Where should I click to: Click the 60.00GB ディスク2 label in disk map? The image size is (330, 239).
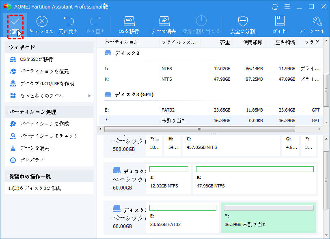pyautogui.click(x=122, y=188)
